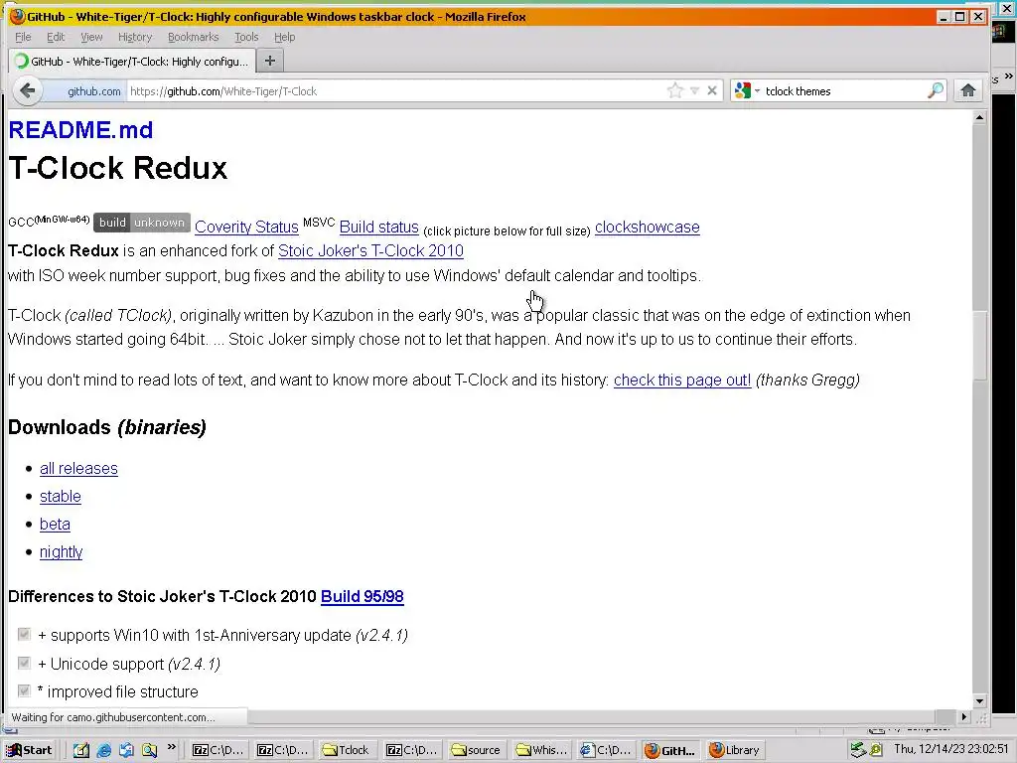Viewport: 1017px width, 763px height.
Task: Open the Edit menu
Action: click(x=56, y=37)
